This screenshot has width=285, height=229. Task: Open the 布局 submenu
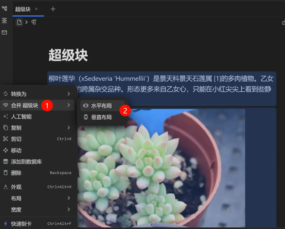tap(37, 198)
